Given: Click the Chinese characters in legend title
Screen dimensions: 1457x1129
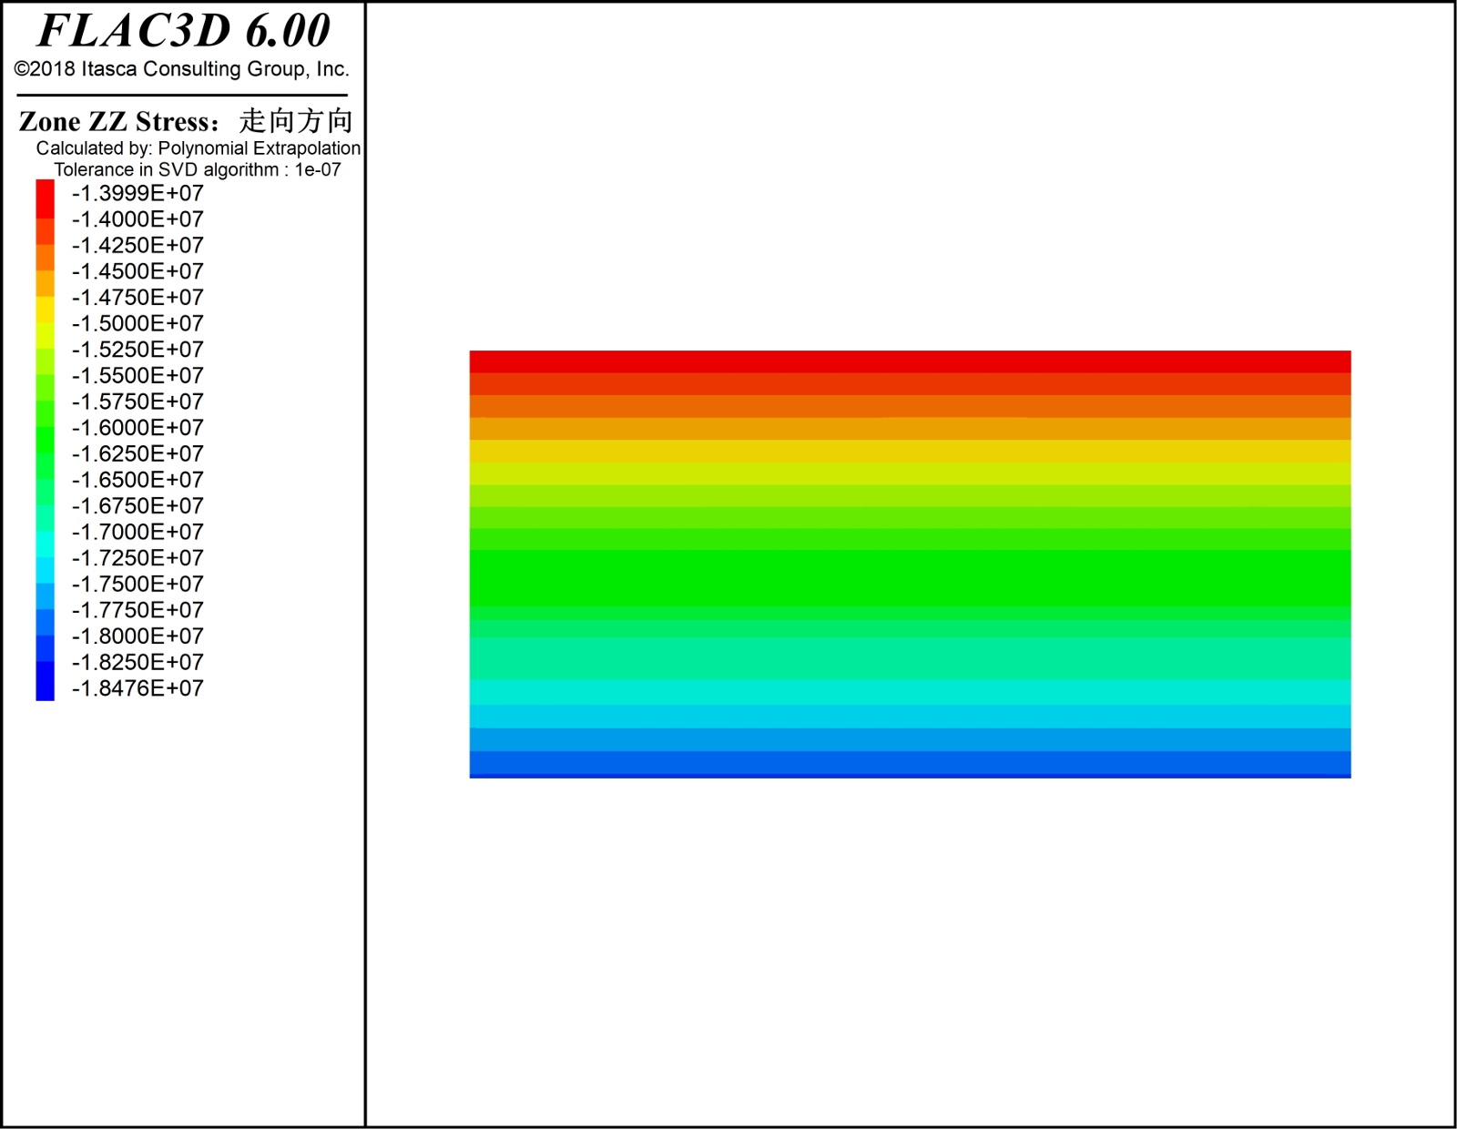Looking at the screenshot, I should (296, 121).
